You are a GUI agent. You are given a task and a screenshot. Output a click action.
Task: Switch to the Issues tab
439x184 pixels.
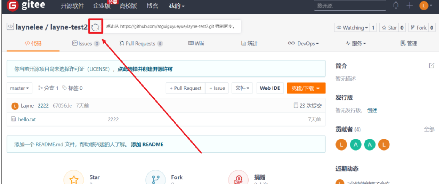pos(86,44)
